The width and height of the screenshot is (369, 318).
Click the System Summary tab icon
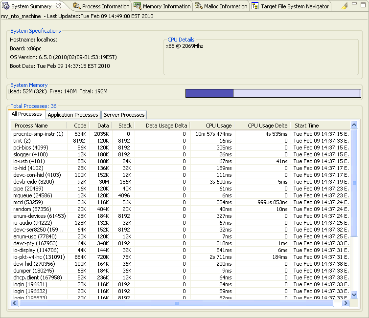(x=6, y=6)
